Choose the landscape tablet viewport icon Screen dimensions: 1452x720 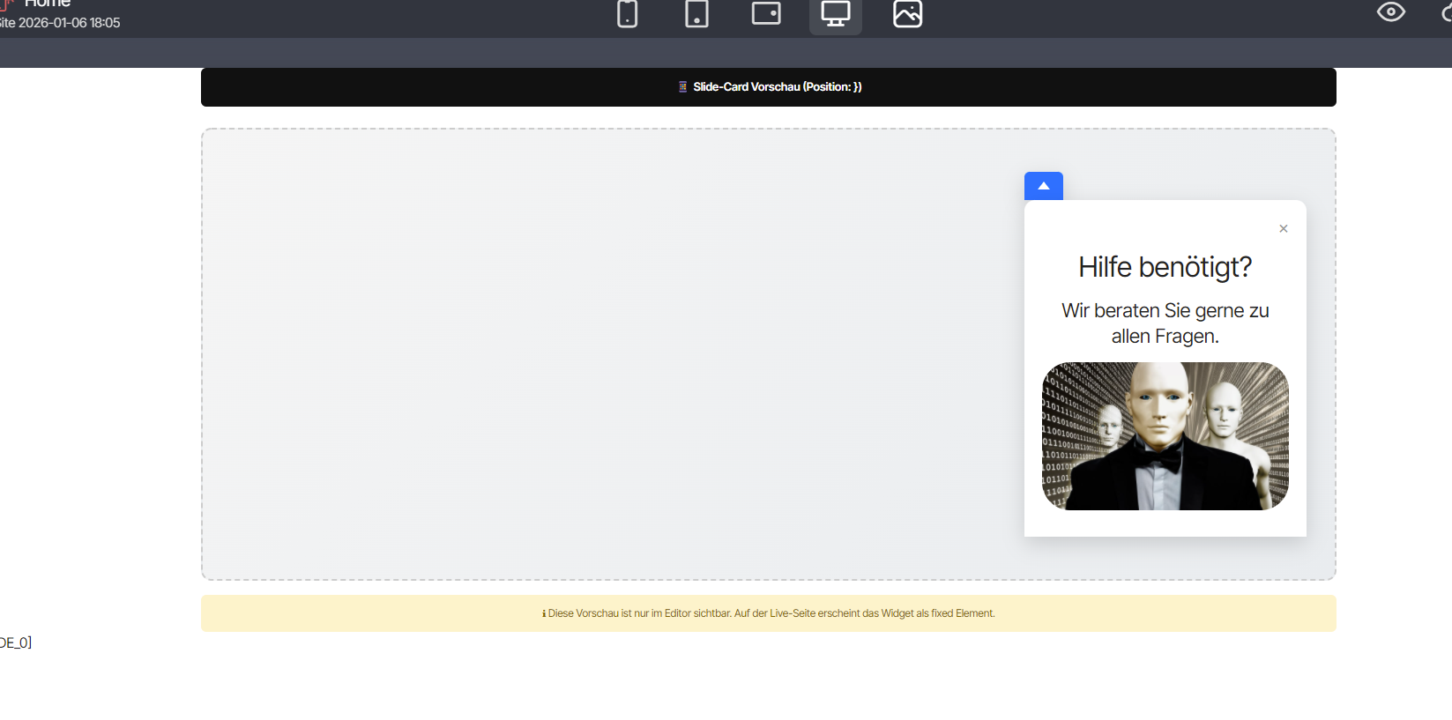766,14
